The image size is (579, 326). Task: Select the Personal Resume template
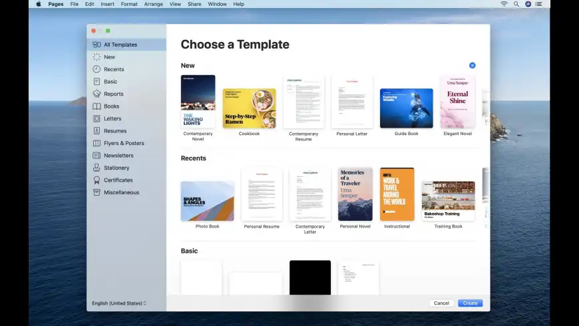point(262,194)
